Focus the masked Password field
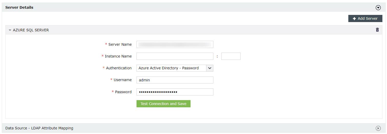The width and height of the screenshot is (387, 134). [175, 92]
